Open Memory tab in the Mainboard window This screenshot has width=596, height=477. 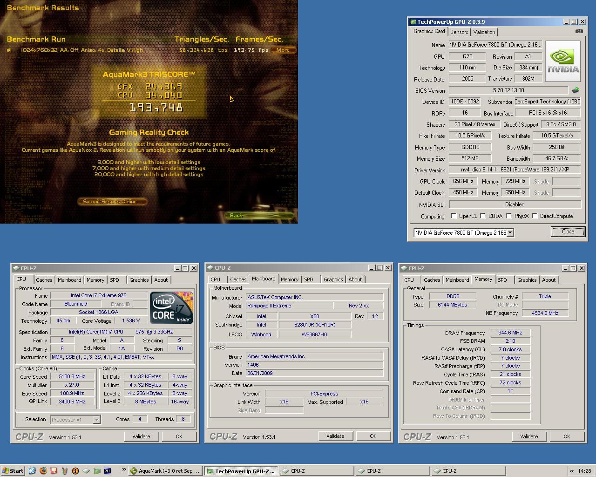pos(290,279)
